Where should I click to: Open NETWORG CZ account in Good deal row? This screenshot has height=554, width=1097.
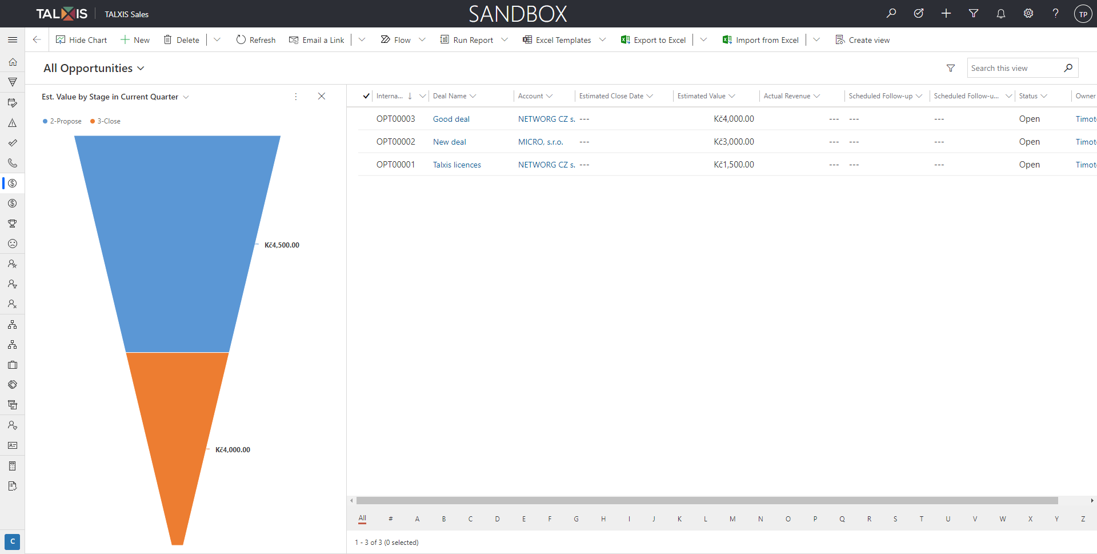coord(546,119)
